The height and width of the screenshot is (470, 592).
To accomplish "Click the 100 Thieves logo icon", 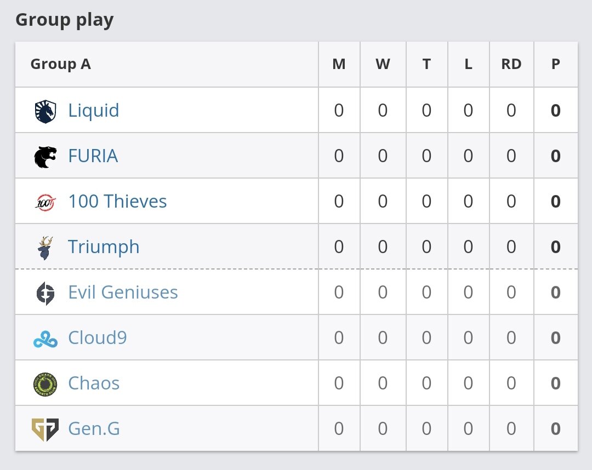I will pyautogui.click(x=45, y=202).
